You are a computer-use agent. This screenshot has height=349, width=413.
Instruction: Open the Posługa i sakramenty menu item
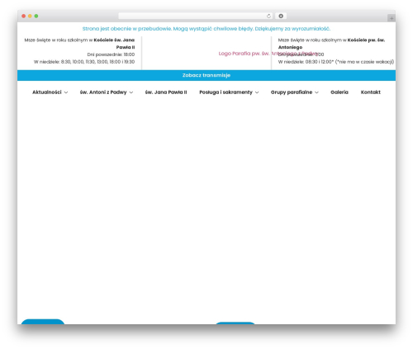225,92
